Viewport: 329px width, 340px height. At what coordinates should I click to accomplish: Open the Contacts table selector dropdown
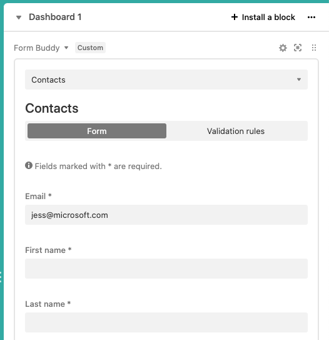166,80
